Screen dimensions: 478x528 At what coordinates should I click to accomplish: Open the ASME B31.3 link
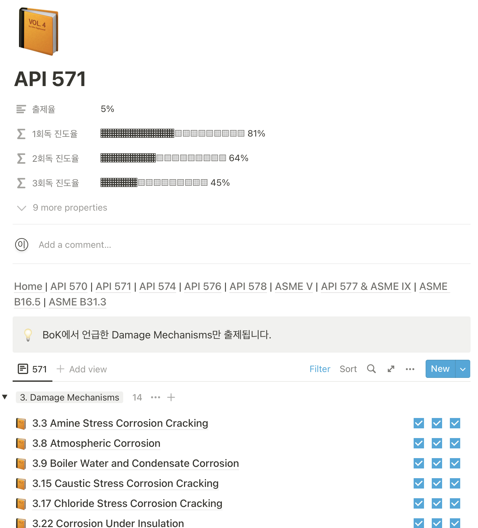click(77, 302)
